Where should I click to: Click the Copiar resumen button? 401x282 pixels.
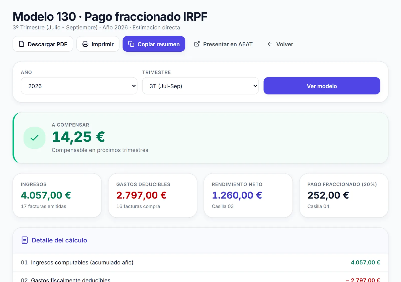(x=154, y=44)
